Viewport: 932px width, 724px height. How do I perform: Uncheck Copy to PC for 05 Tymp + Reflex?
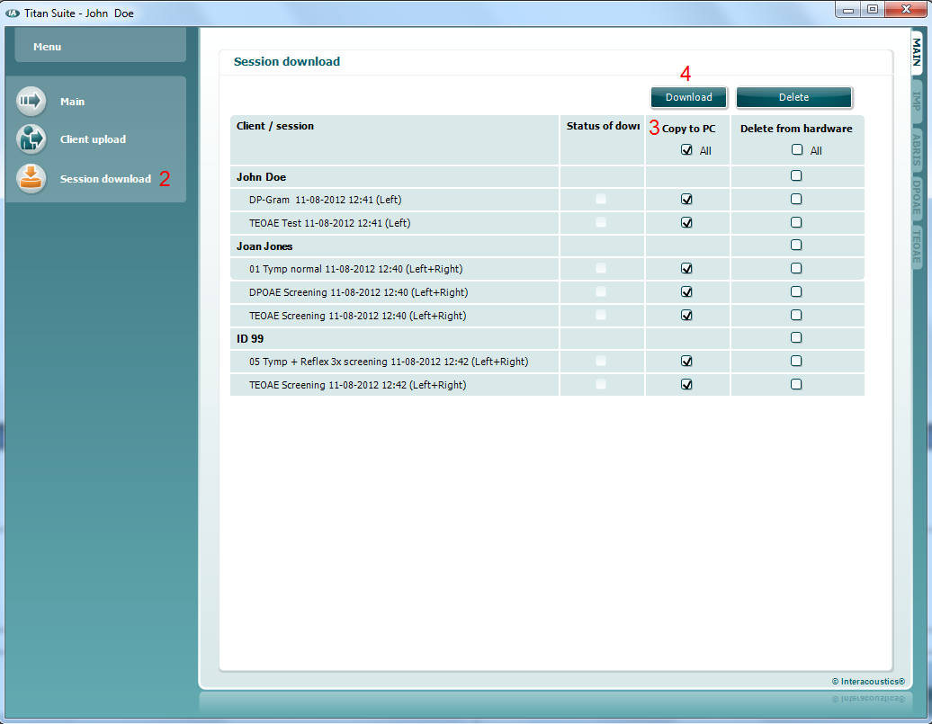(x=686, y=361)
